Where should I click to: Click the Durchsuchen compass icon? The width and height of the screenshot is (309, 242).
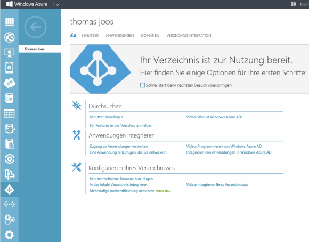(77, 106)
